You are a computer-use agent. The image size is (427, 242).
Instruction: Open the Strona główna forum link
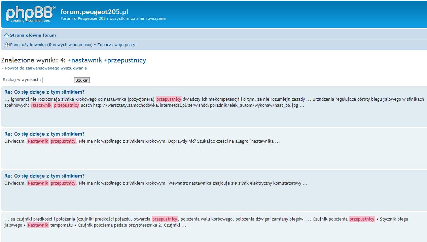33,35
